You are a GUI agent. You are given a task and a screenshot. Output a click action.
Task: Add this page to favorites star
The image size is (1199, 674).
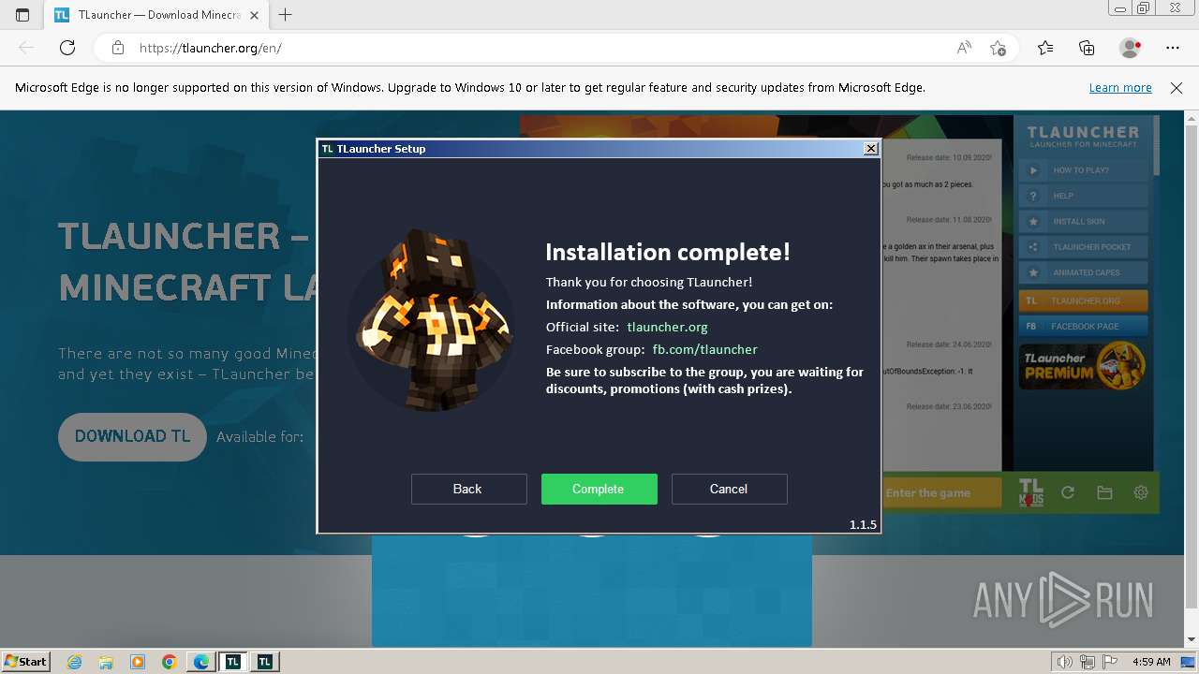[998, 48]
